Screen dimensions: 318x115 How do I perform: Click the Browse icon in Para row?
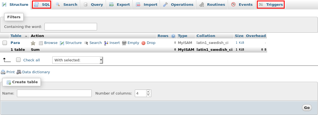(x=41, y=43)
